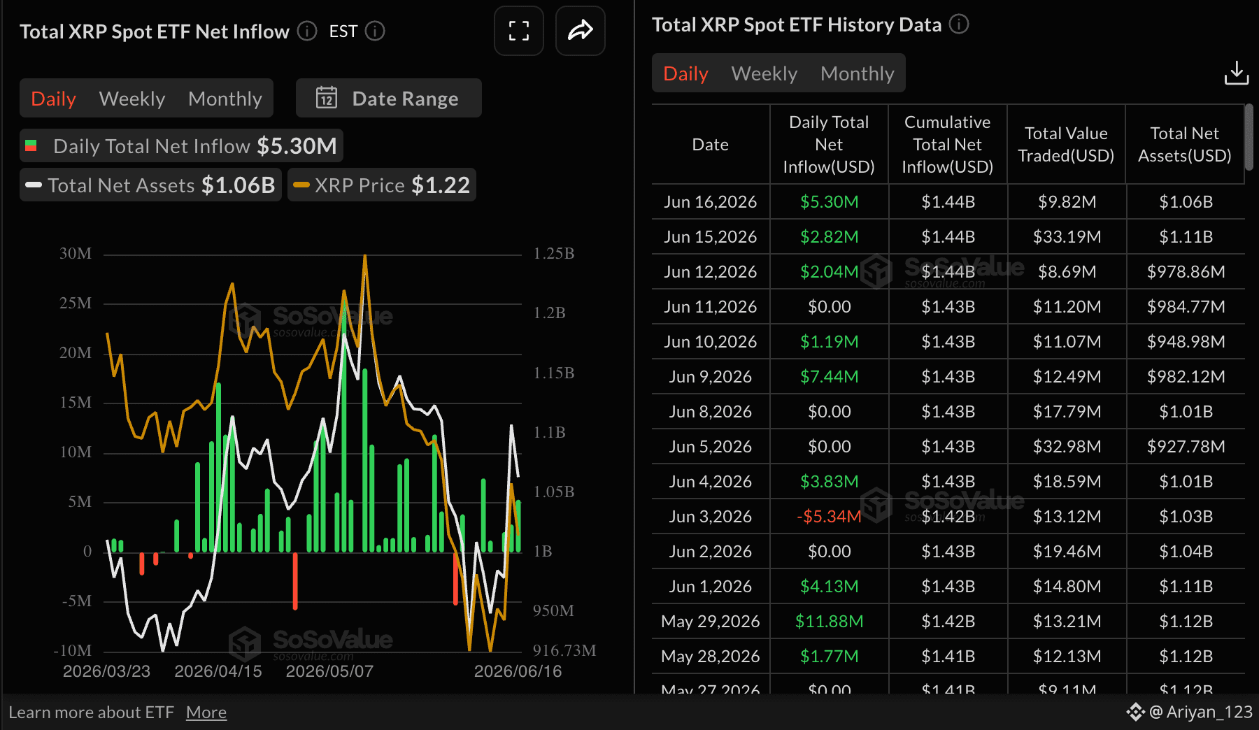Click the $17.79M traded value

pos(1067,412)
